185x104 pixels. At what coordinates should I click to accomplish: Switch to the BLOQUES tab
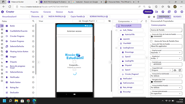coord(177,17)
